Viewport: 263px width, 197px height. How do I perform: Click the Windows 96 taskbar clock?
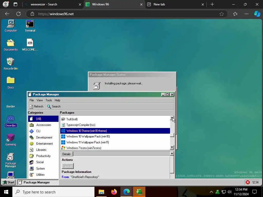point(255,182)
